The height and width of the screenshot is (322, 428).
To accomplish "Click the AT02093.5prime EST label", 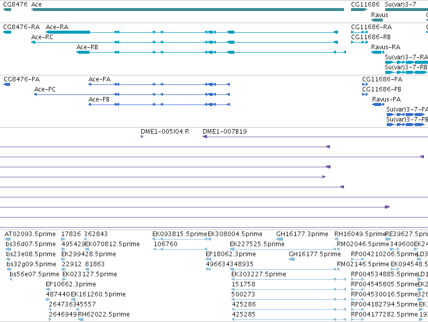I will click(30, 234).
